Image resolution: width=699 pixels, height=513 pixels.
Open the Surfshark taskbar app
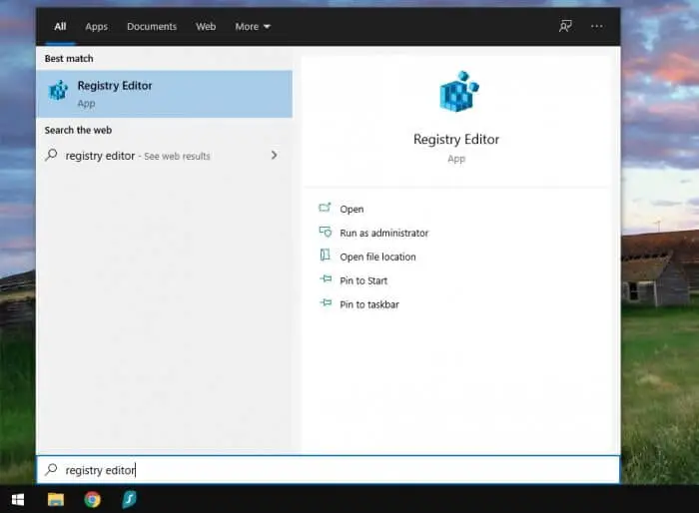129,500
